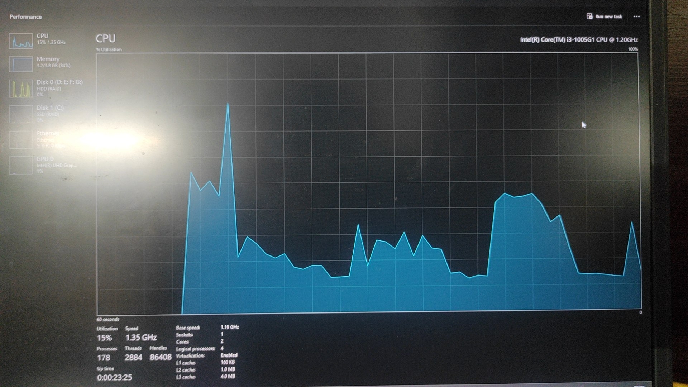The image size is (688, 387).
Task: Click the Intel Core i3-1005G1 processor name
Action: pos(578,40)
